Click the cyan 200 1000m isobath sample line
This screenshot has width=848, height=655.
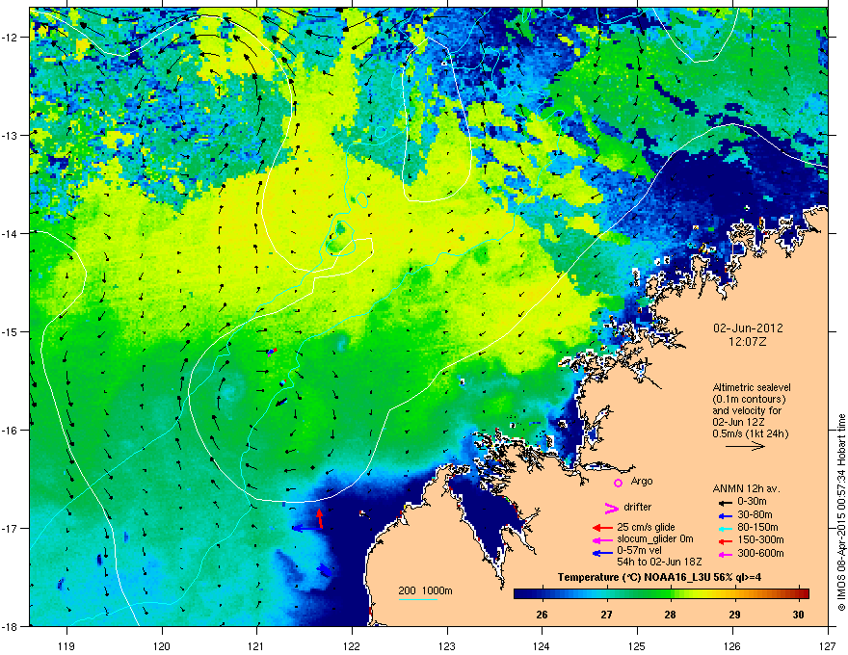(x=417, y=599)
